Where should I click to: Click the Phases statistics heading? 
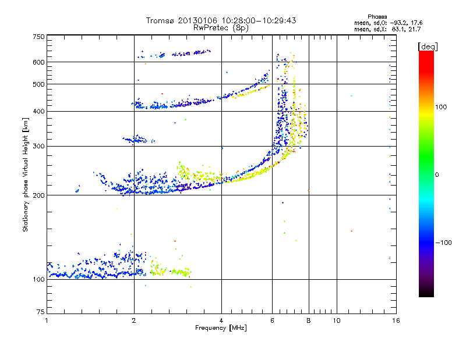click(377, 17)
